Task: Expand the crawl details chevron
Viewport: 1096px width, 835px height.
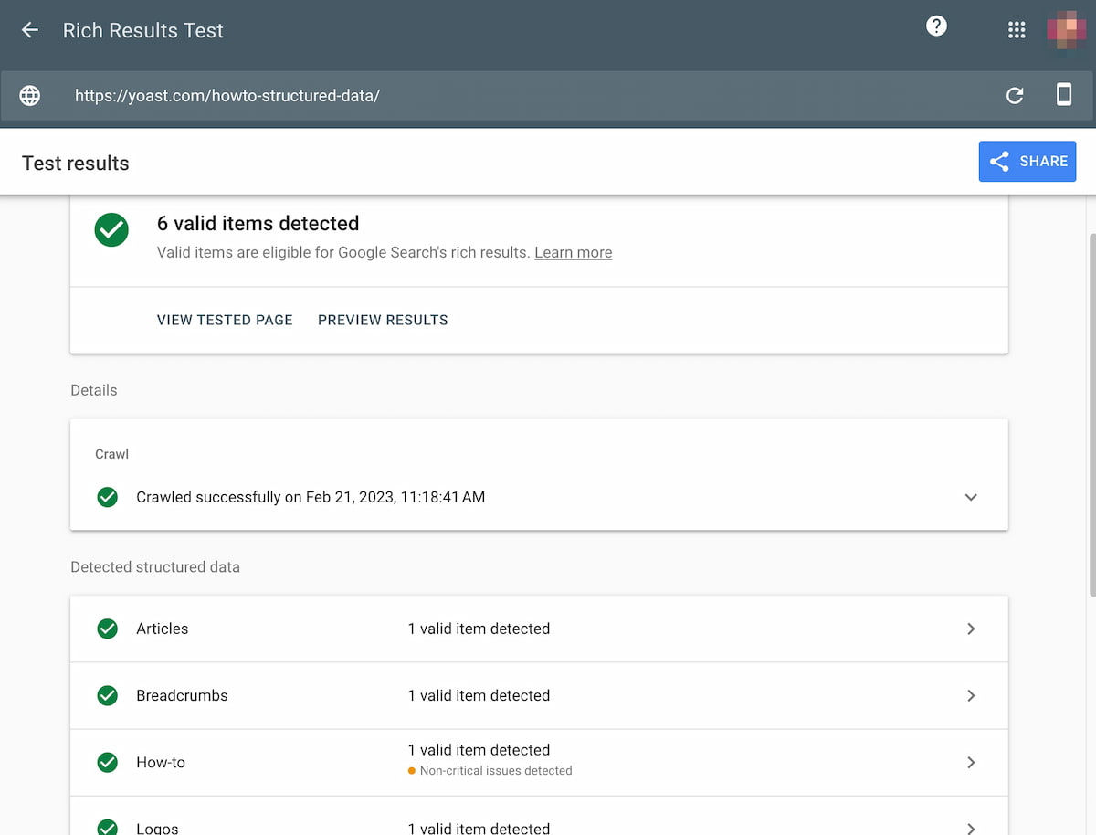Action: point(971,497)
